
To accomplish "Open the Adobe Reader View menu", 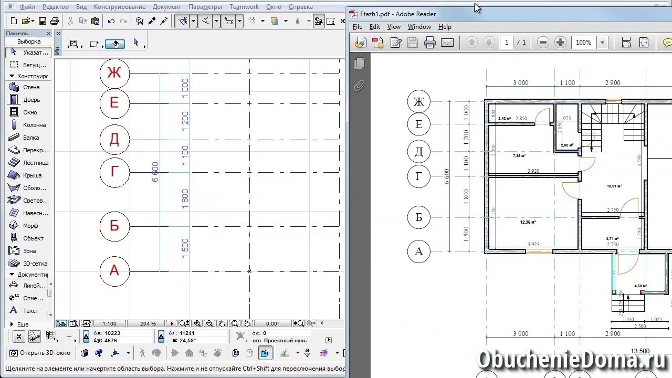I will pos(394,27).
